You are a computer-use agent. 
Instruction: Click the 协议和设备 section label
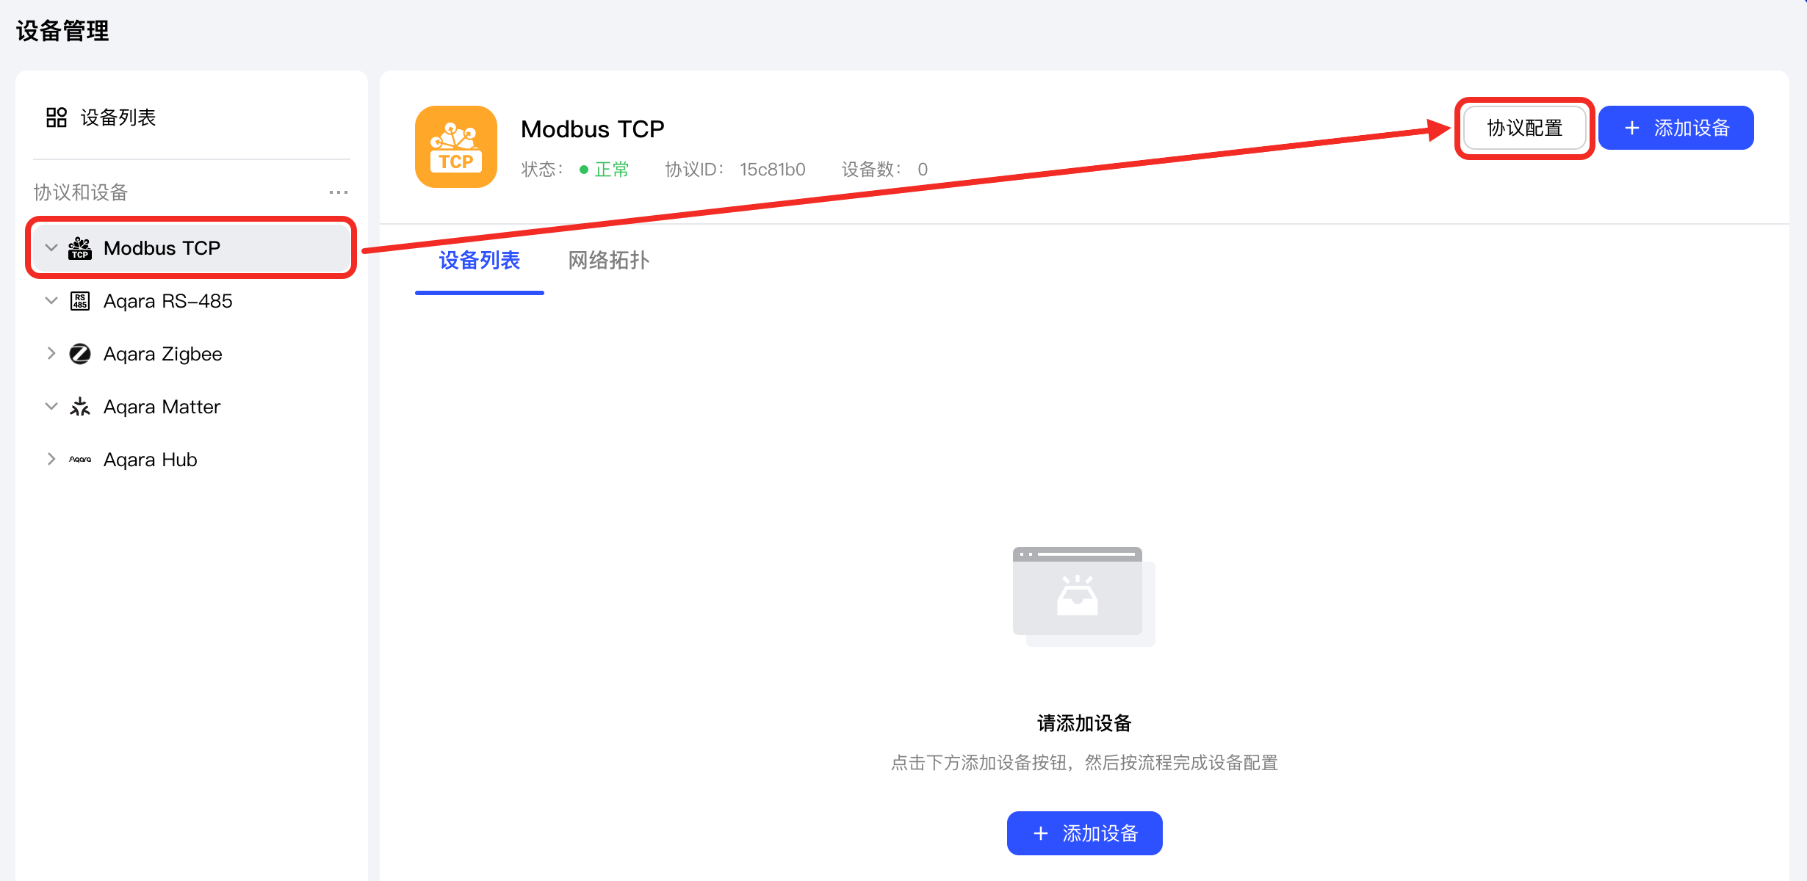81,192
